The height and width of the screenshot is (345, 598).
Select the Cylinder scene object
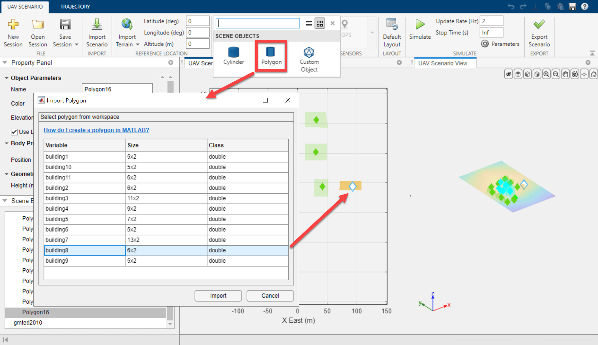(233, 56)
